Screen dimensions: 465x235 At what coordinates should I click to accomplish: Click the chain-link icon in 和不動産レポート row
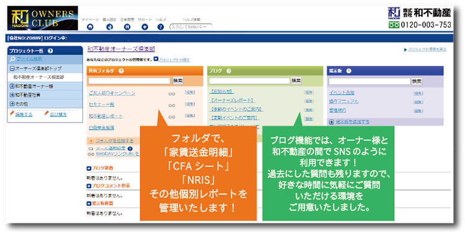click(x=172, y=117)
